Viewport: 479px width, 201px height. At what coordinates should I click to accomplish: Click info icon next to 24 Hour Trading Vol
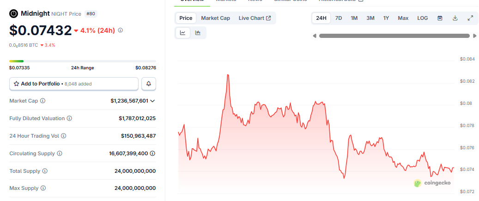[x=64, y=136]
